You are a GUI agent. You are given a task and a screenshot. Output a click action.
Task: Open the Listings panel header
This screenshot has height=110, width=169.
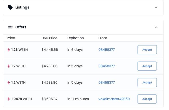83,7
